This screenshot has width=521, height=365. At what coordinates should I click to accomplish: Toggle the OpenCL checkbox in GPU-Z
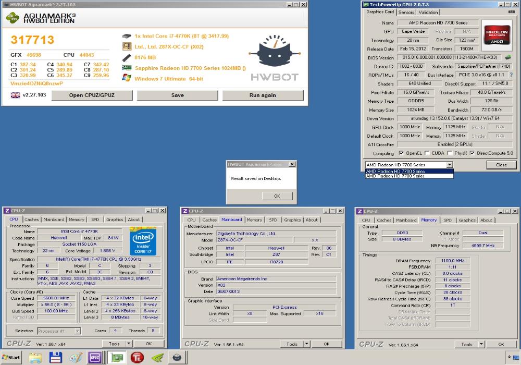pos(401,153)
